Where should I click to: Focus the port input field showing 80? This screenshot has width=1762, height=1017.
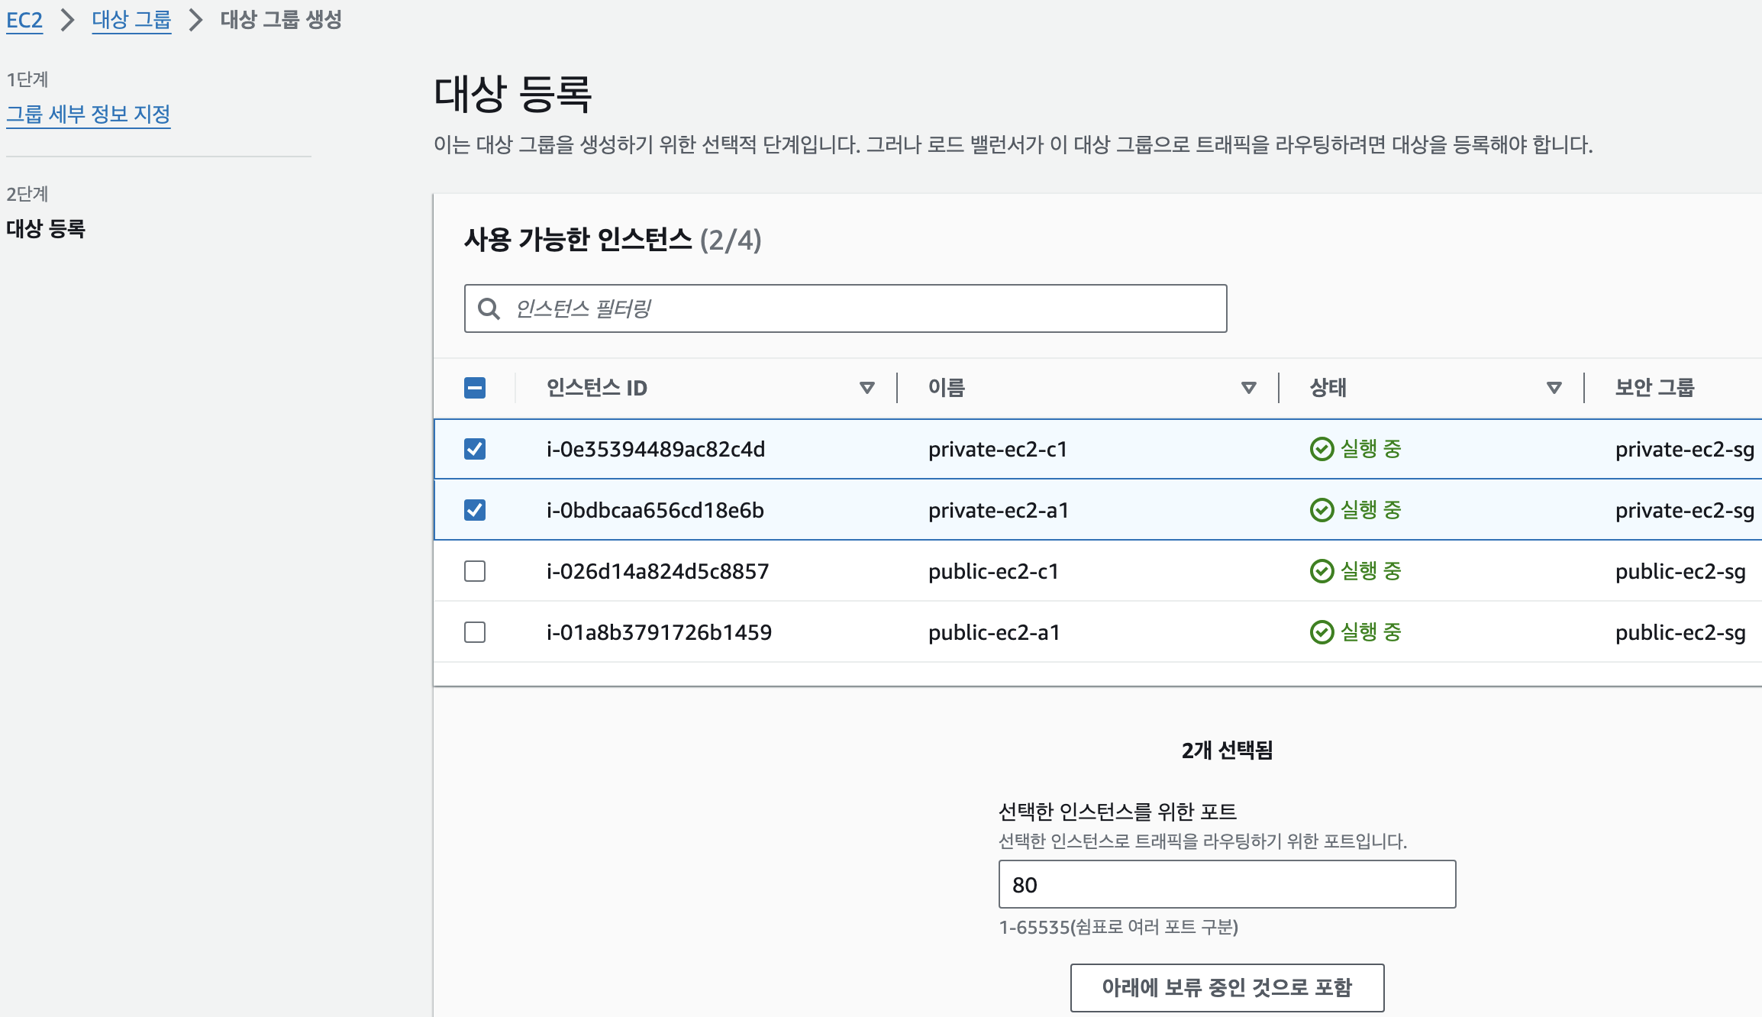click(1227, 884)
